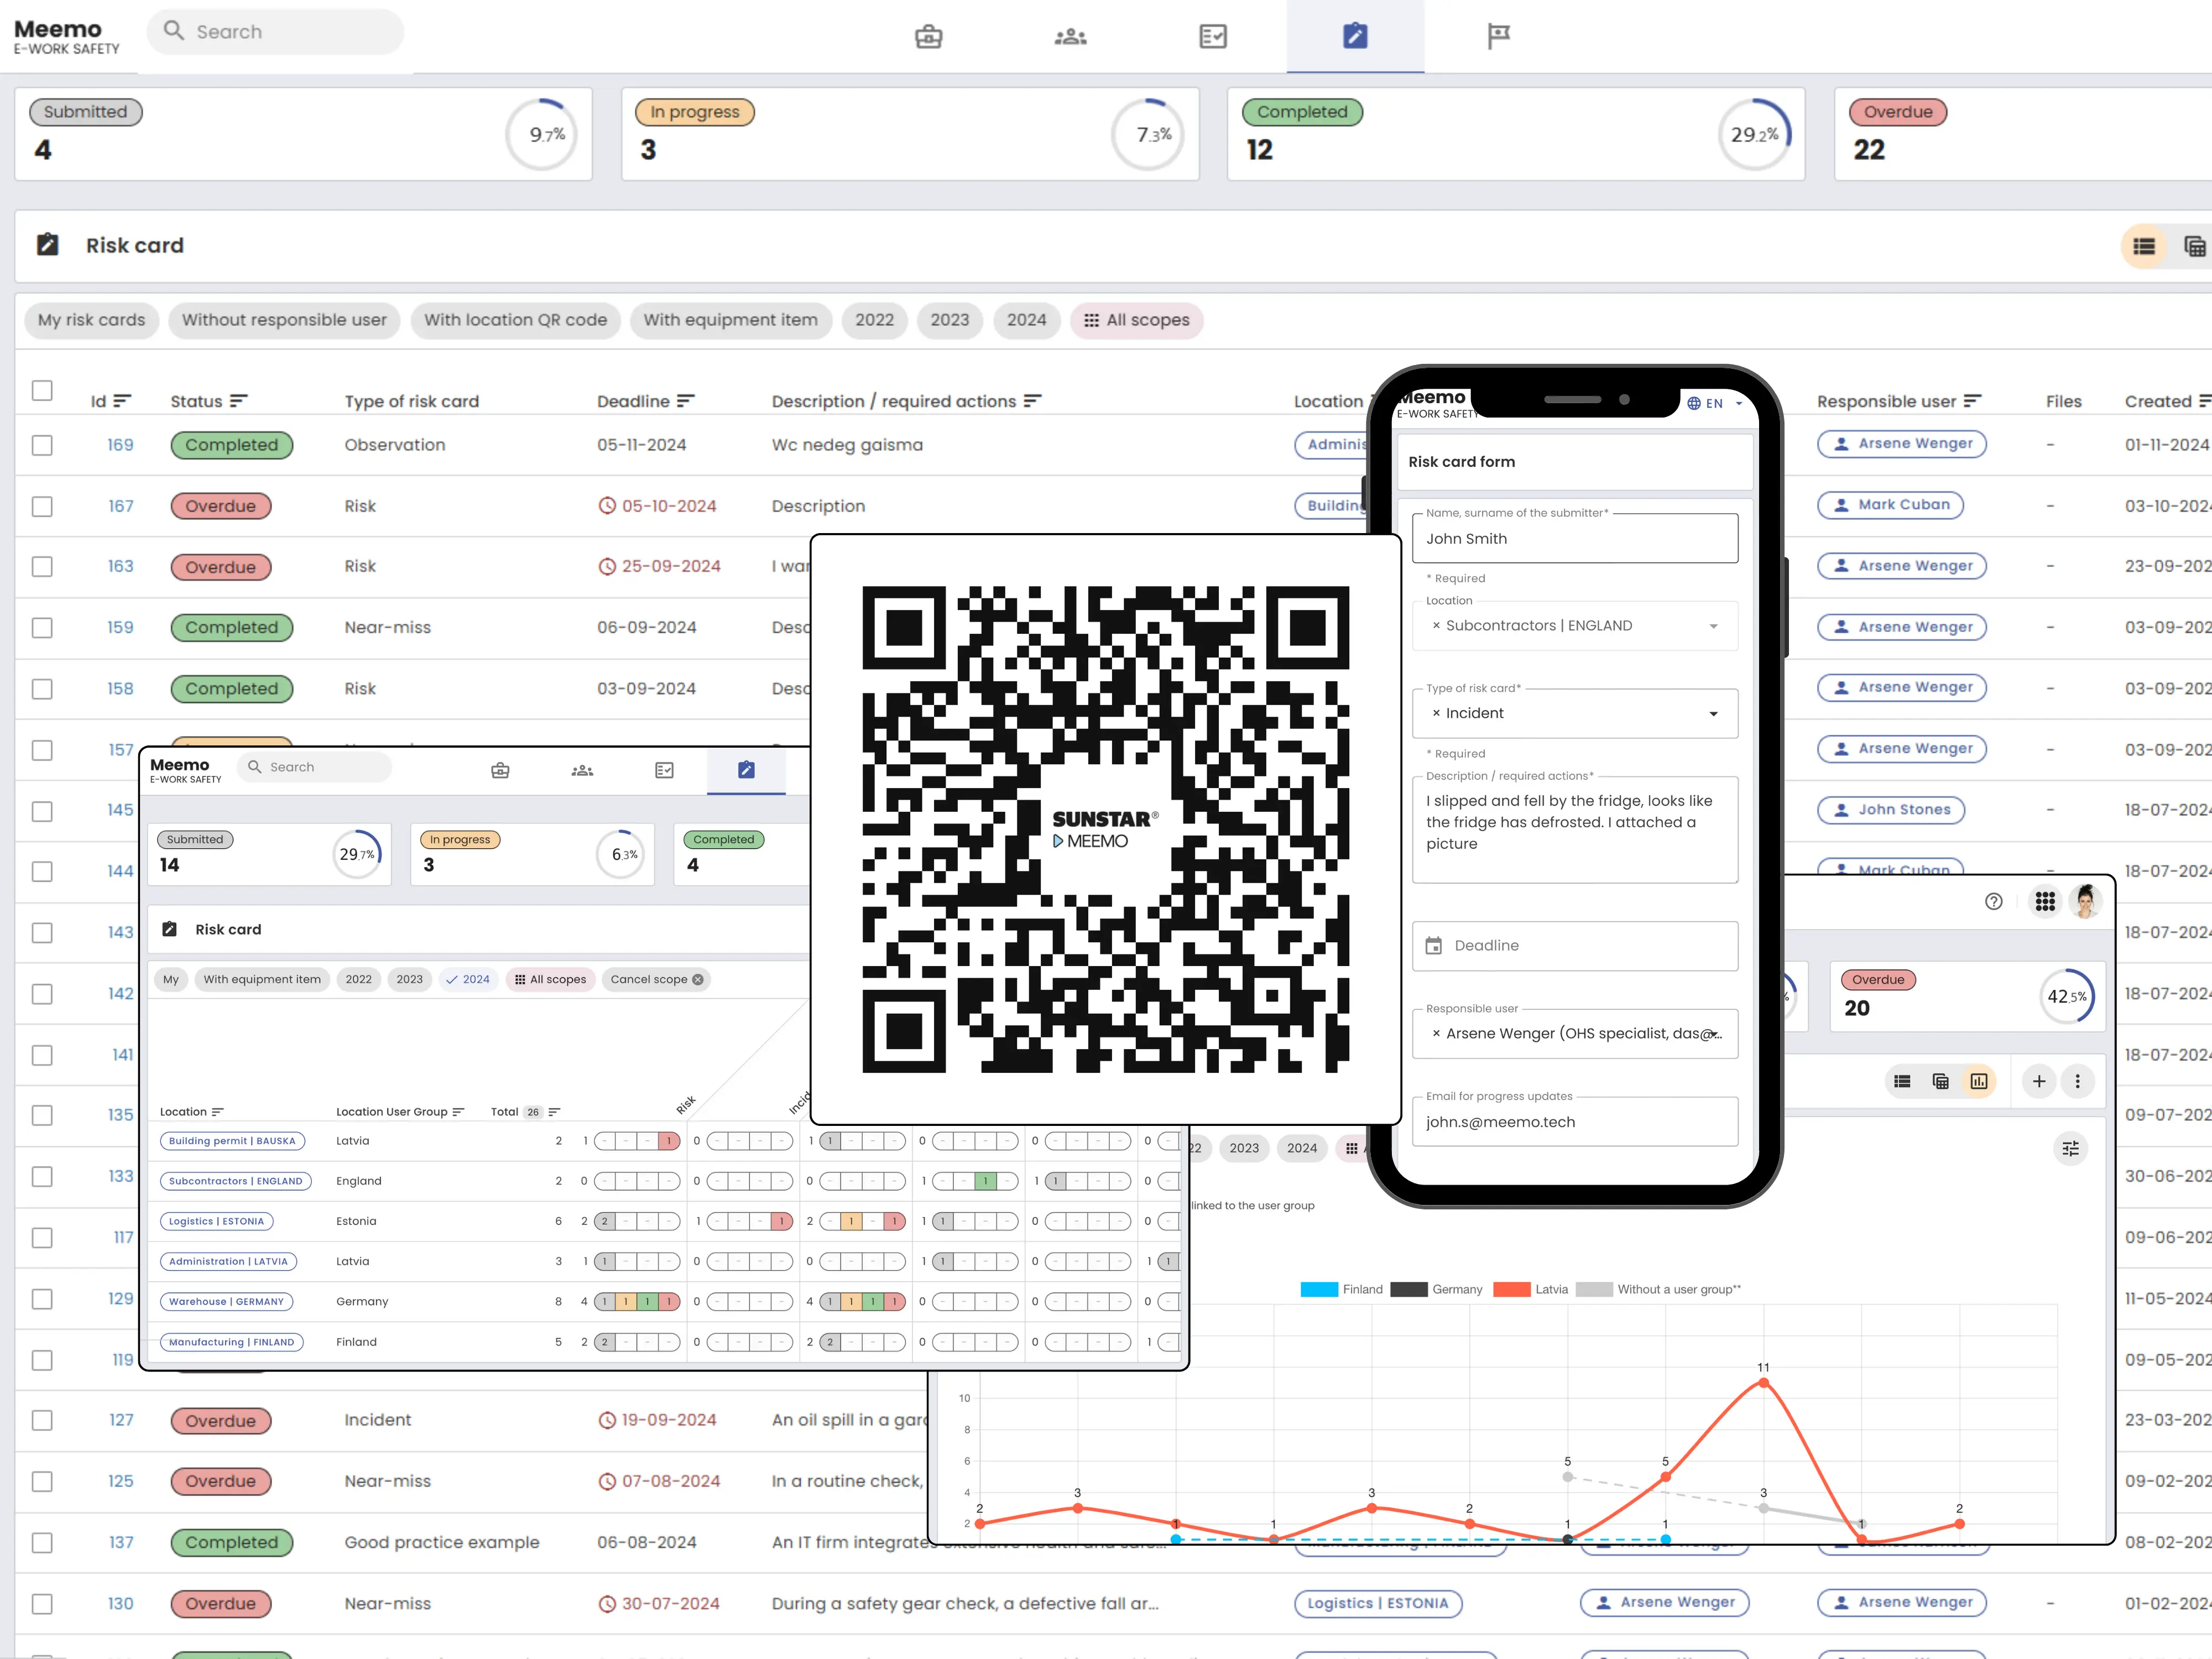Select the 'My risk cards' filter chip
The image size is (2212, 1659).
91,320
